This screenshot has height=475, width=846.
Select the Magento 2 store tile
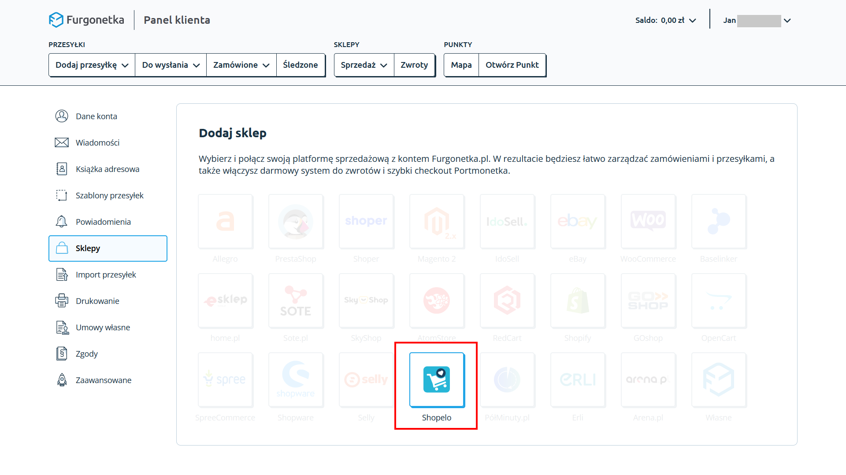point(437,221)
